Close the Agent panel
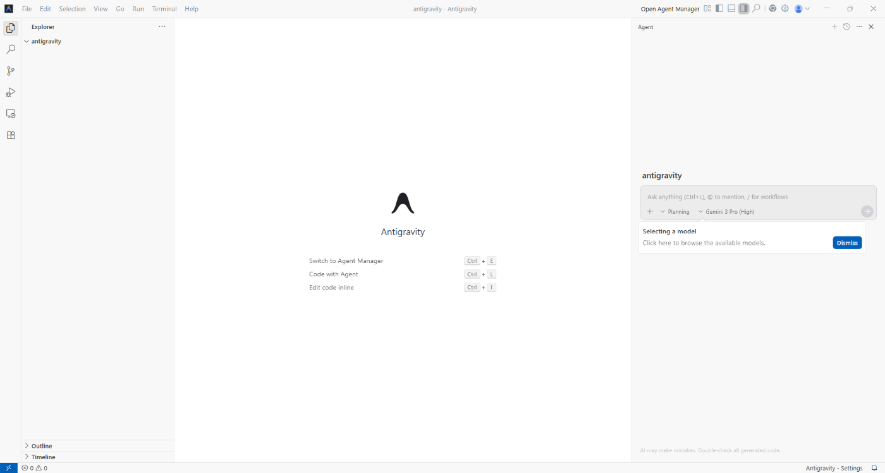Screen dimensions: 885x473 [871, 27]
